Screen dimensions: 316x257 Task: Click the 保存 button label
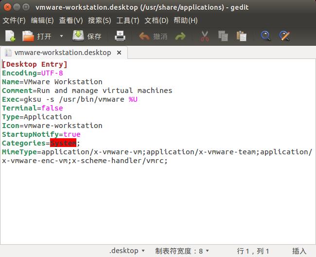click(x=94, y=37)
